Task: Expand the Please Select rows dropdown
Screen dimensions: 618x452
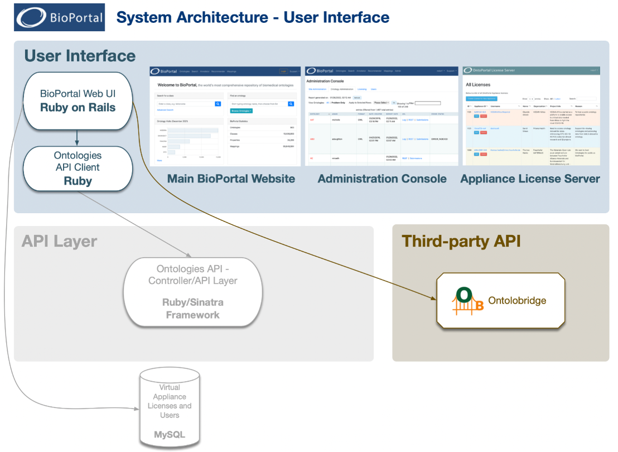Action: (380, 103)
